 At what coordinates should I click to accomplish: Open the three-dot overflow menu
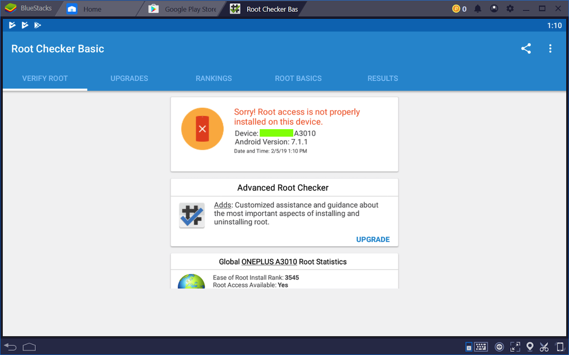tap(550, 49)
